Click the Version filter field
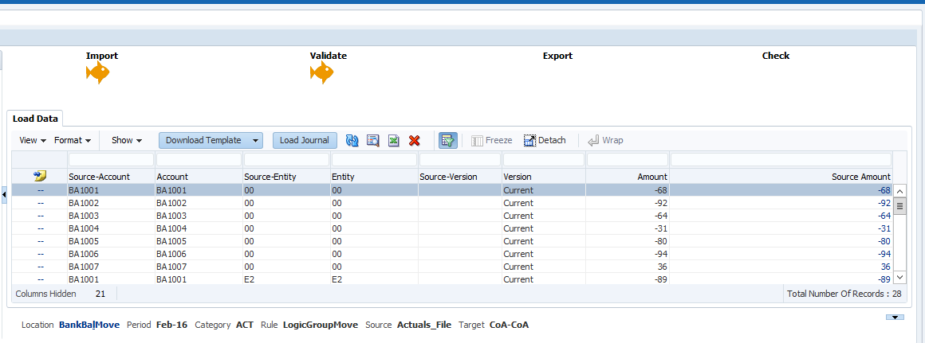Viewport: 925px width, 343px height. coord(543,159)
